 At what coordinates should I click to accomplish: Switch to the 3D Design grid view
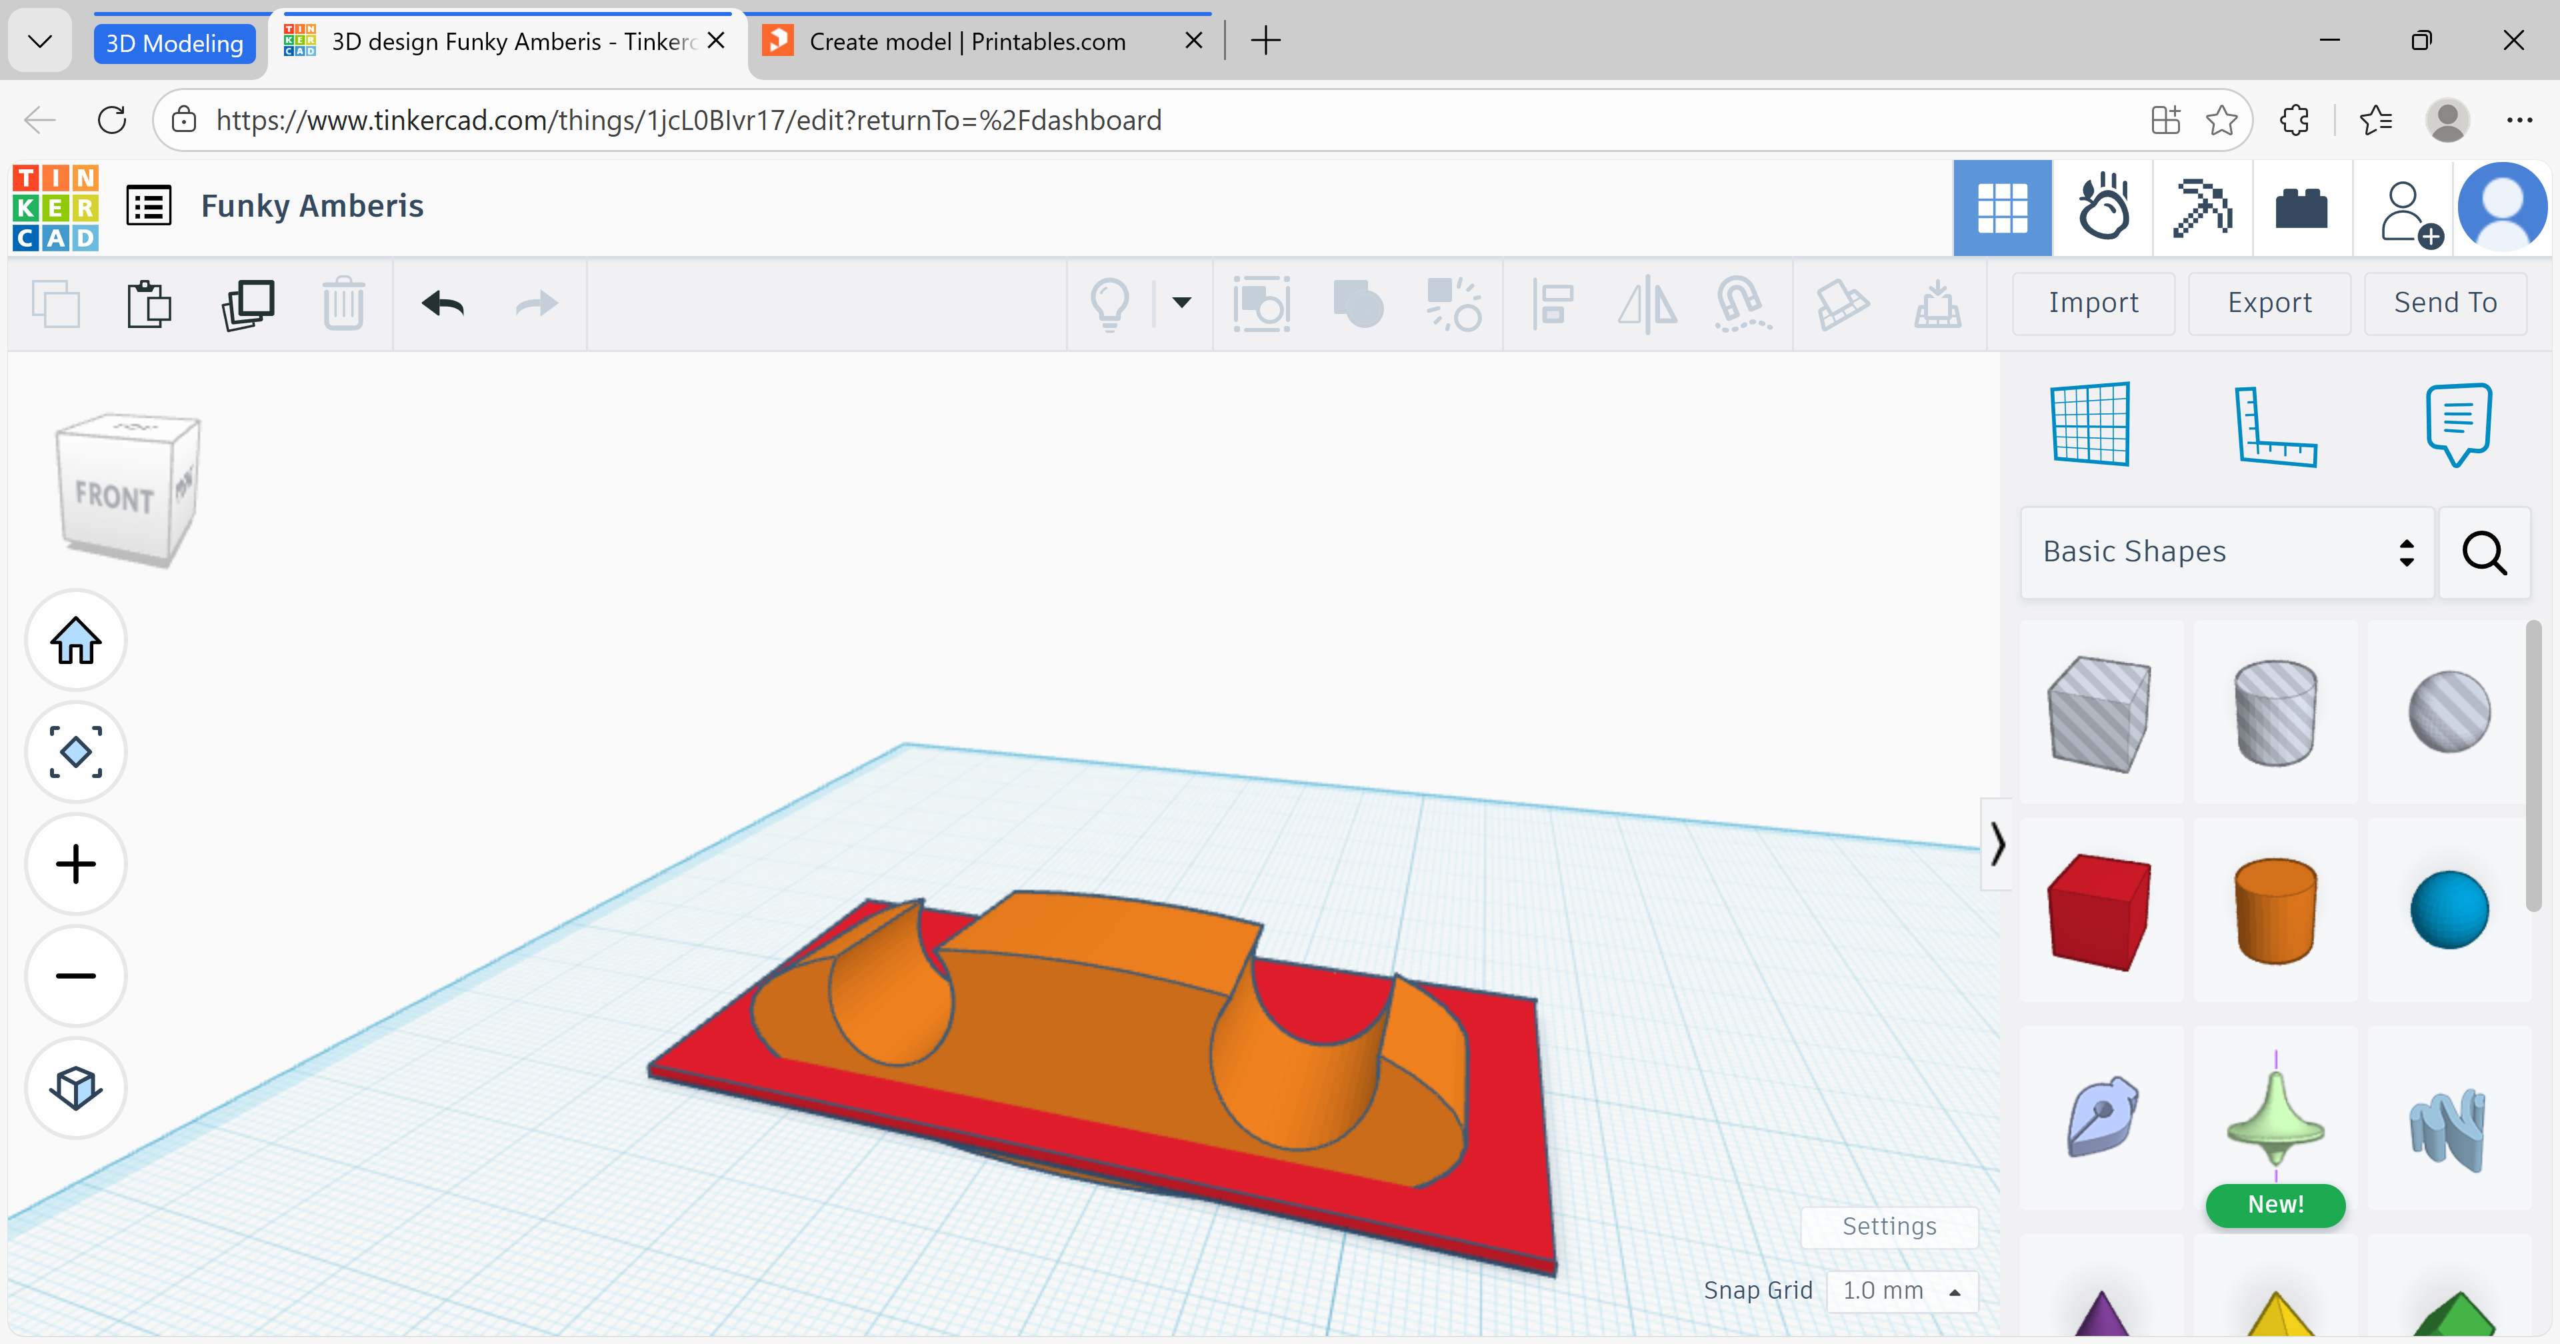click(x=2003, y=208)
